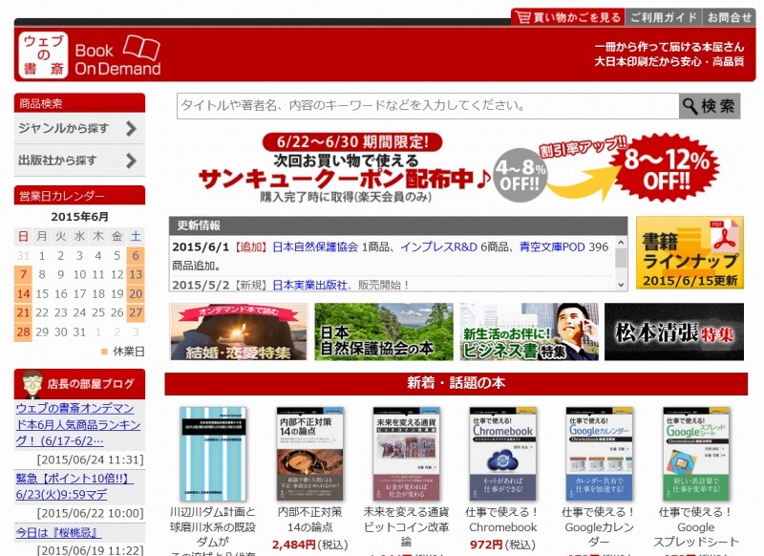This screenshot has width=764, height=556.
Task: Open the 結婚・恋愛特集 banner
Action: pyautogui.click(x=239, y=331)
